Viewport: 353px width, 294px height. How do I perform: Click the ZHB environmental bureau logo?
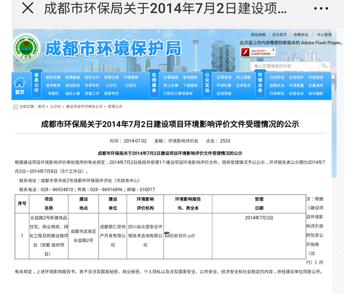coord(26,48)
